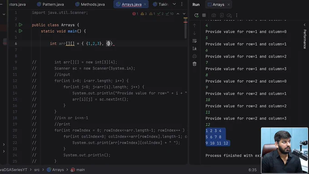Stop the running process
The height and width of the screenshot is (174, 309).
[x=204, y=15]
